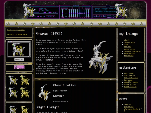Click the equalizer preamp slider knob

(63, 13)
